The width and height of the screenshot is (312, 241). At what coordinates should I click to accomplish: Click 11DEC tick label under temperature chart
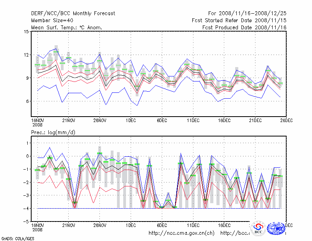(193, 120)
